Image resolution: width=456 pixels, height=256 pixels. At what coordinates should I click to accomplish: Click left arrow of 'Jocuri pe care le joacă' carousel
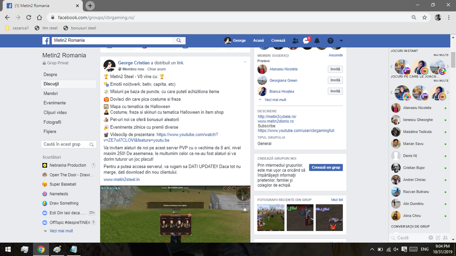[392, 93]
